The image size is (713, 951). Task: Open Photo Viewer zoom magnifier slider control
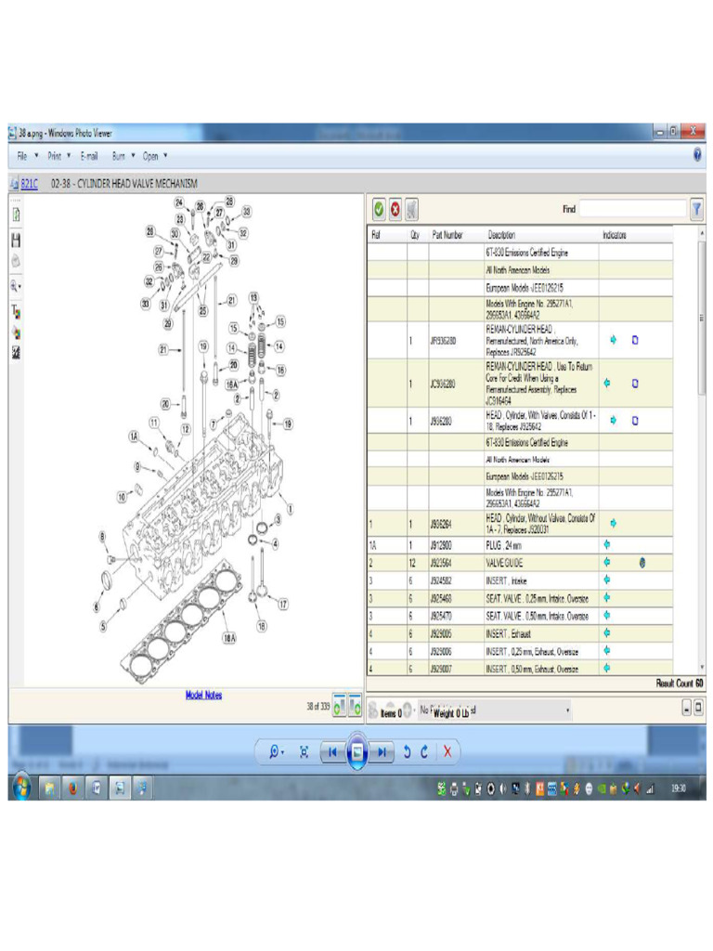(x=276, y=752)
